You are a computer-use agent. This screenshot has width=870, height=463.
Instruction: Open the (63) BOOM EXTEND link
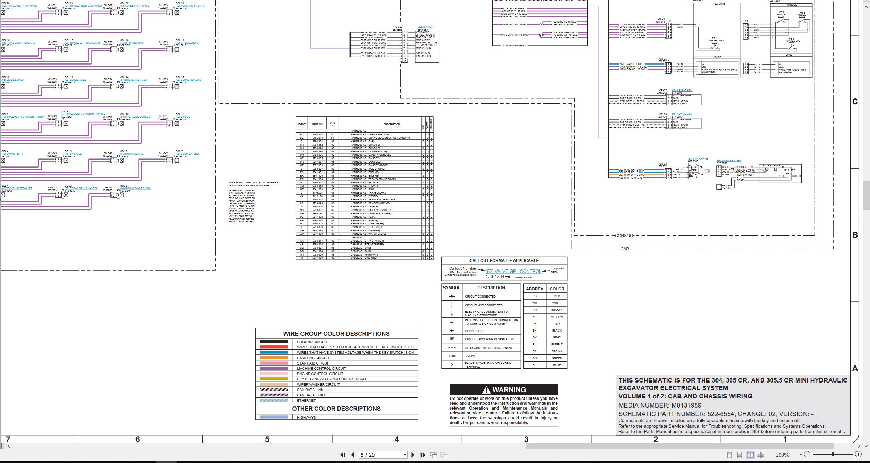(187, 154)
